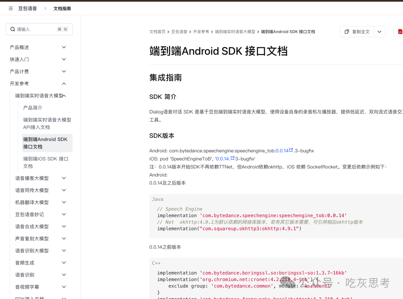Go to 端到端实时语音大模型 breadcrumb link

[x=235, y=32]
